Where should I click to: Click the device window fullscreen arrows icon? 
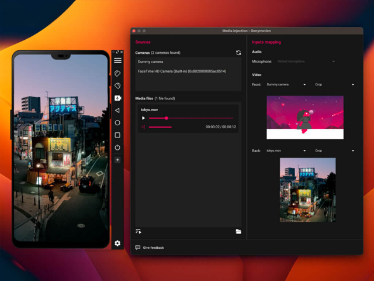click(117, 52)
